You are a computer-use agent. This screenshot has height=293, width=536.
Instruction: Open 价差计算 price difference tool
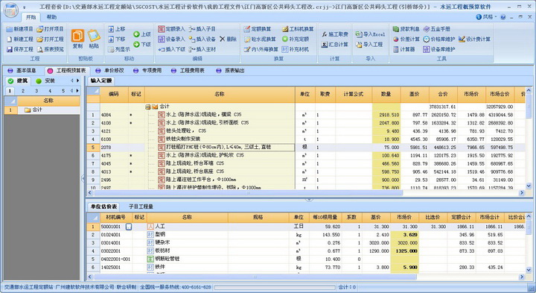tap(406, 39)
